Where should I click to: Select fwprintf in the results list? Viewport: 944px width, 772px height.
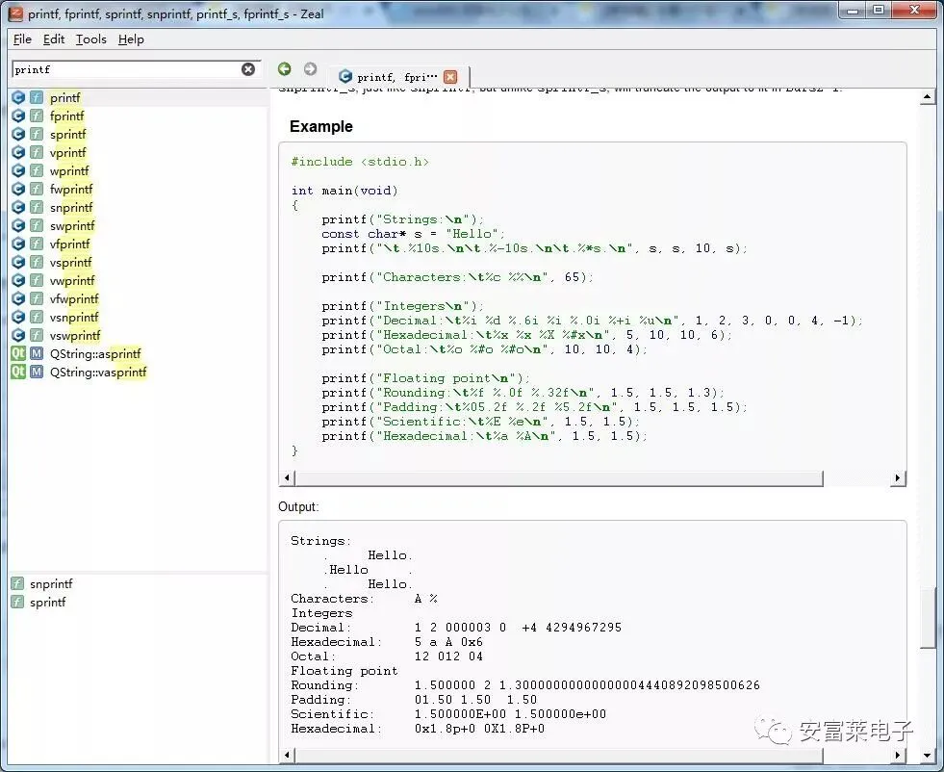pyautogui.click(x=71, y=189)
